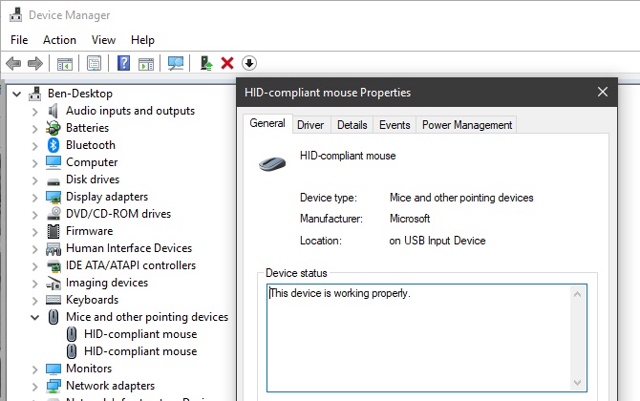The height and width of the screenshot is (401, 640).
Task: Expand the Audio inputs and outputs category
Action: coord(35,111)
